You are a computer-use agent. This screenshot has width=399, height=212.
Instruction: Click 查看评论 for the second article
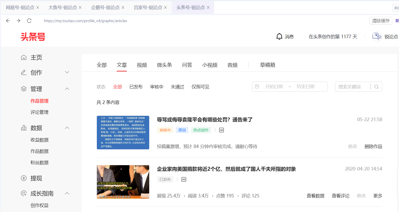tap(341, 196)
